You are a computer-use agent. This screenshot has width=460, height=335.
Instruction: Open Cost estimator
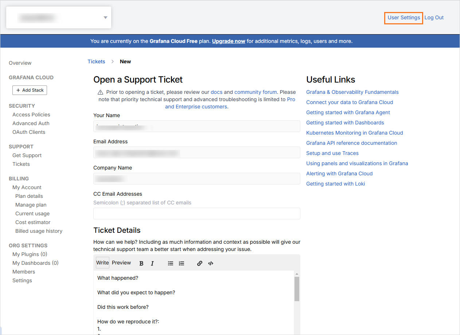(x=33, y=222)
